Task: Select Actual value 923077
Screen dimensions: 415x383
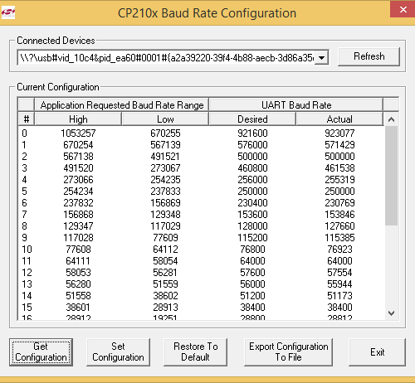Action: click(339, 133)
